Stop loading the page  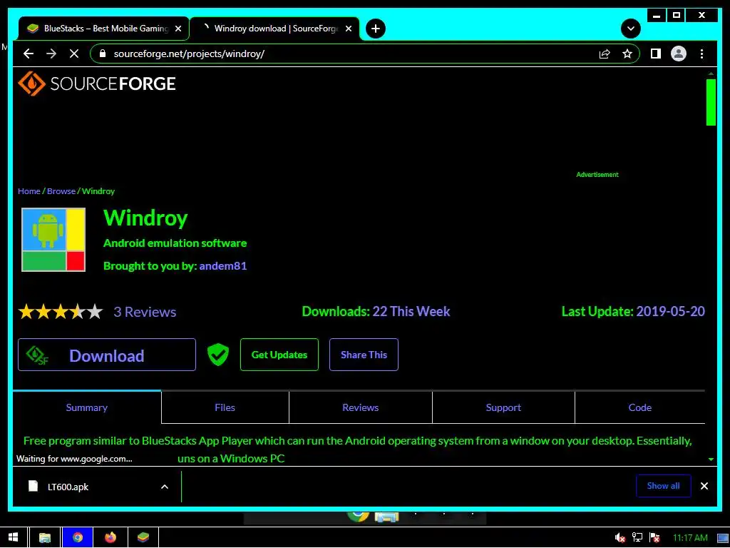[74, 54]
